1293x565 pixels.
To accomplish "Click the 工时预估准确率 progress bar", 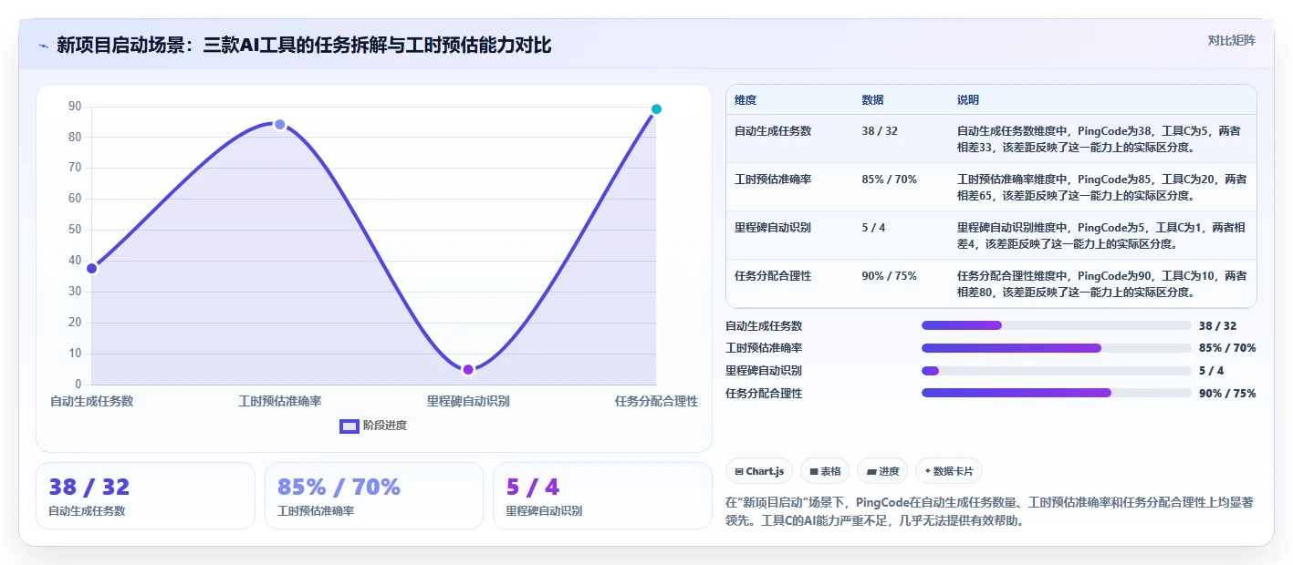I will (x=1057, y=348).
